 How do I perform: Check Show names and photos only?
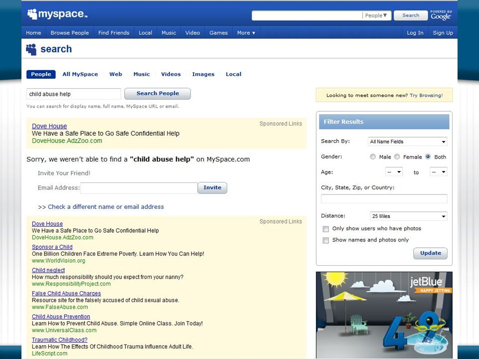point(326,240)
